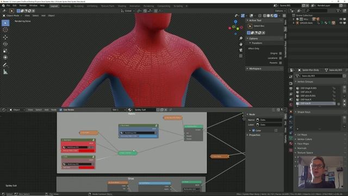This screenshot has width=348, height=196.
Task: Click the blue color swatch on blue node
Action: point(148,136)
